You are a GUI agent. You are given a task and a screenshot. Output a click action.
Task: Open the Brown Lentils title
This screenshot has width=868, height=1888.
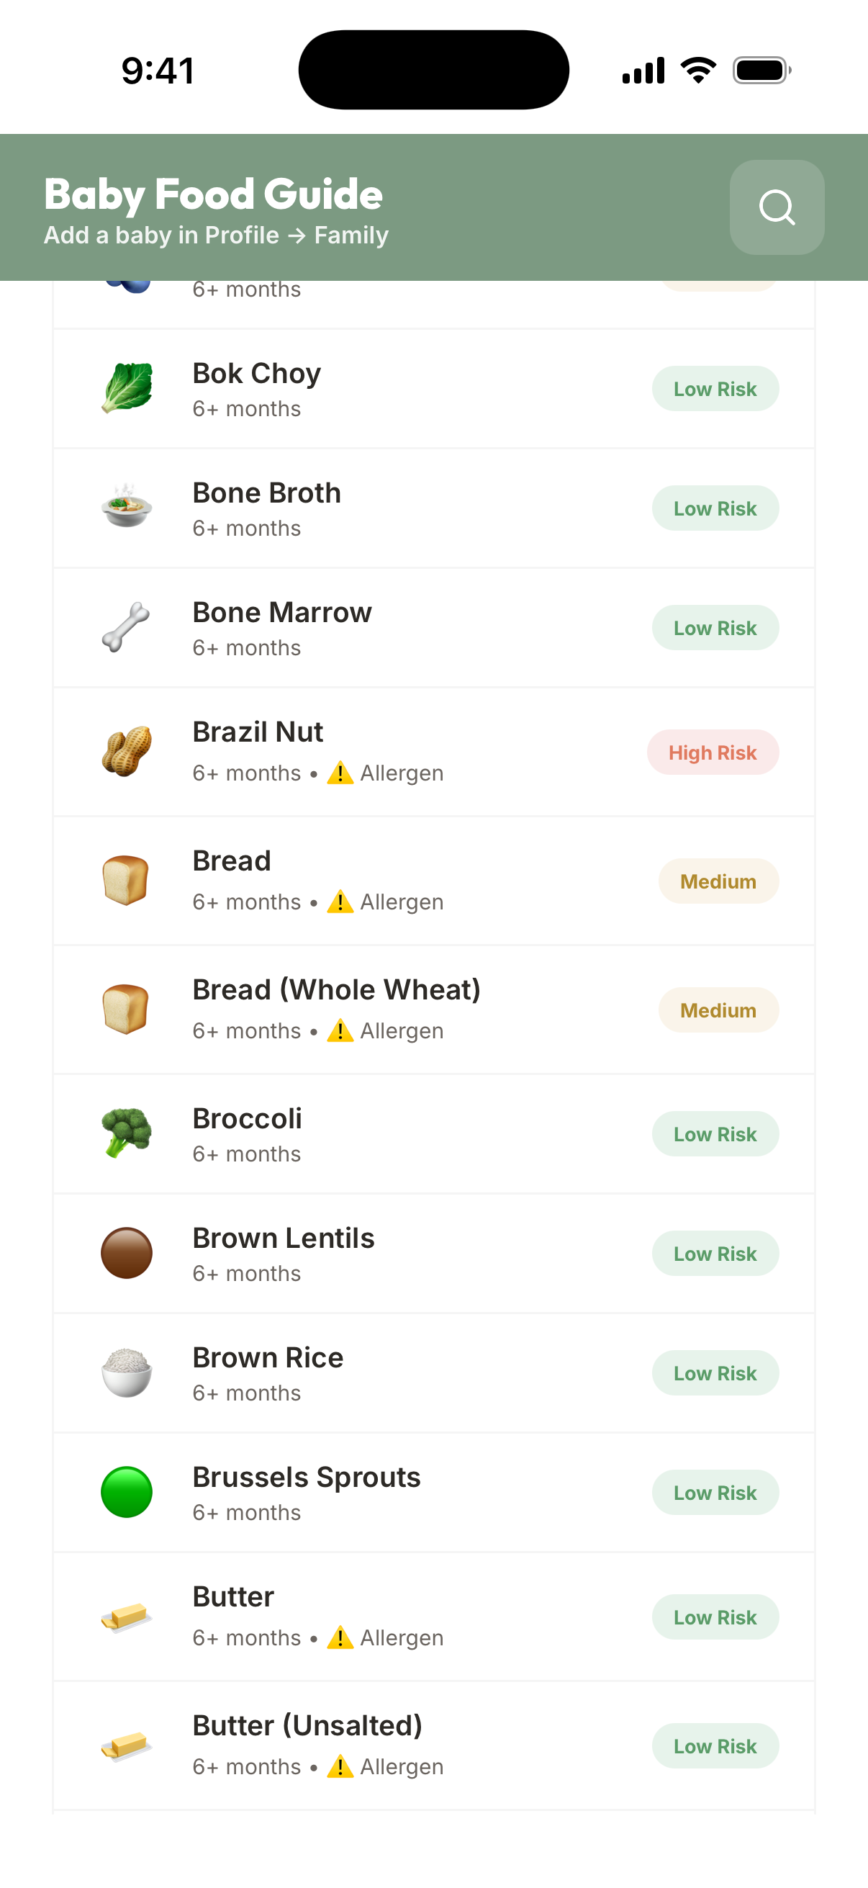[x=284, y=1238]
